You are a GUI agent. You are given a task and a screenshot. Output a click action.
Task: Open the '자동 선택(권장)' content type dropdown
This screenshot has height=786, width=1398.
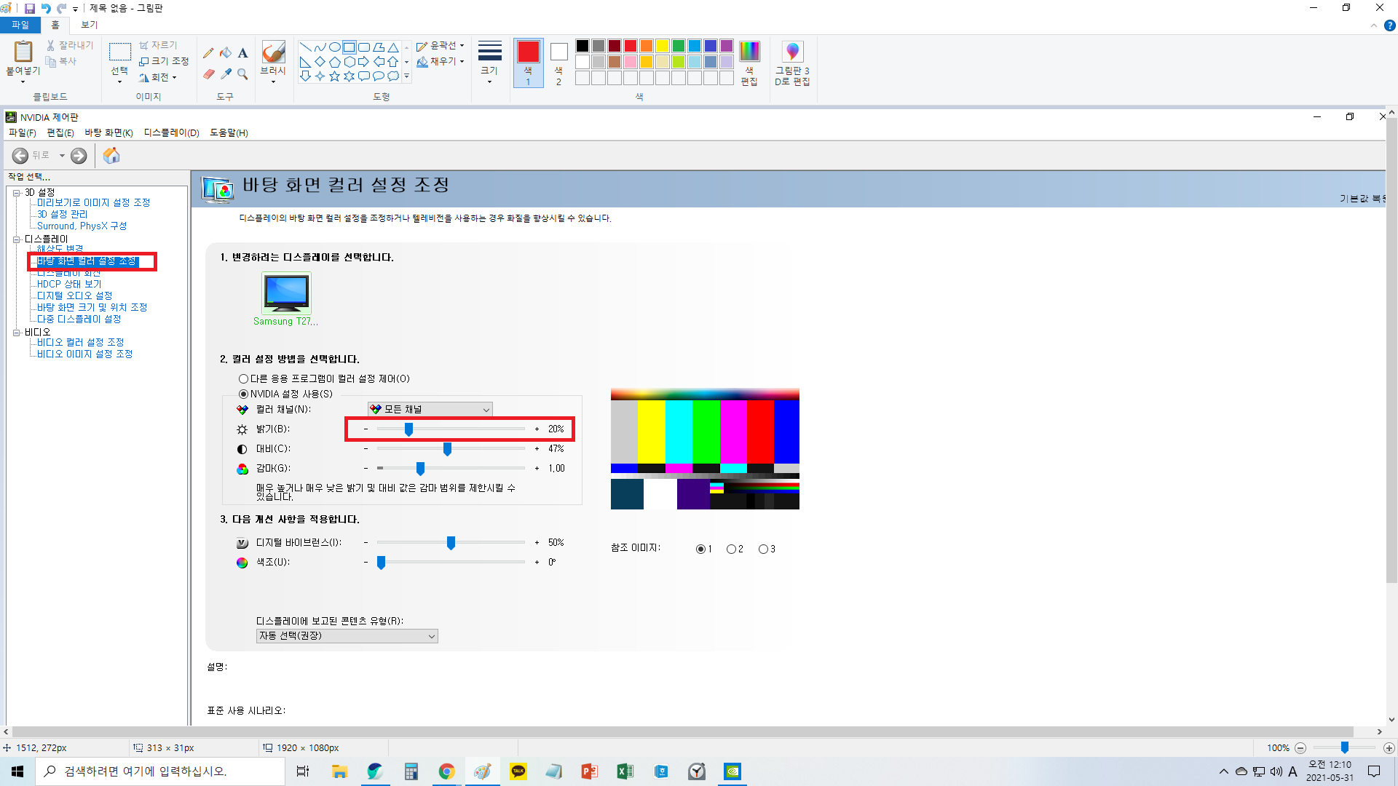pyautogui.click(x=347, y=636)
